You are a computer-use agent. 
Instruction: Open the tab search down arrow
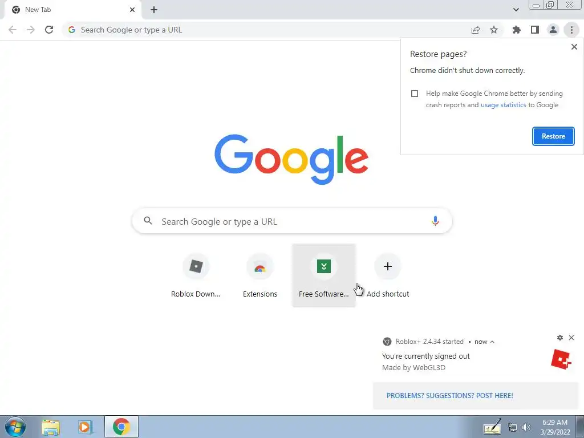tap(516, 10)
